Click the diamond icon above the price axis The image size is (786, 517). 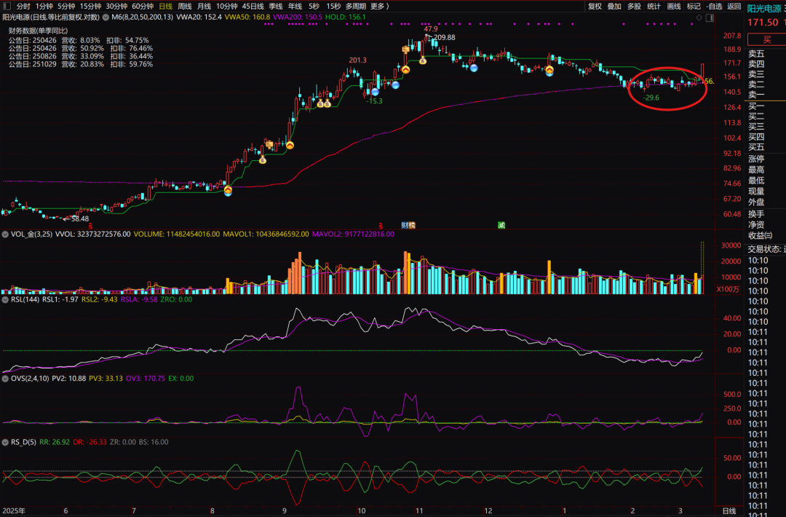(699, 17)
